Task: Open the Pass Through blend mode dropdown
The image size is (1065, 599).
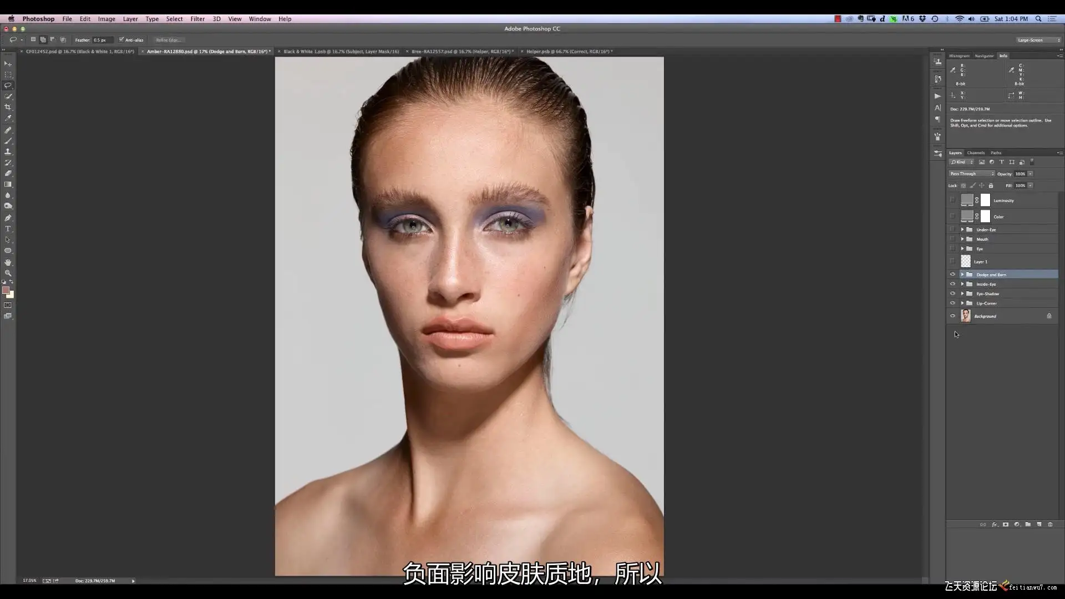Action: coord(972,174)
